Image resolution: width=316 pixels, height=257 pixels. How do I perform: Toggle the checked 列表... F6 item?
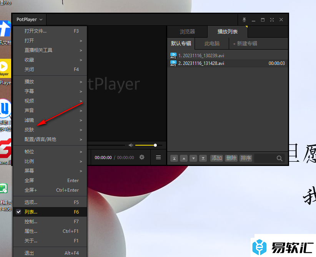[50, 212]
